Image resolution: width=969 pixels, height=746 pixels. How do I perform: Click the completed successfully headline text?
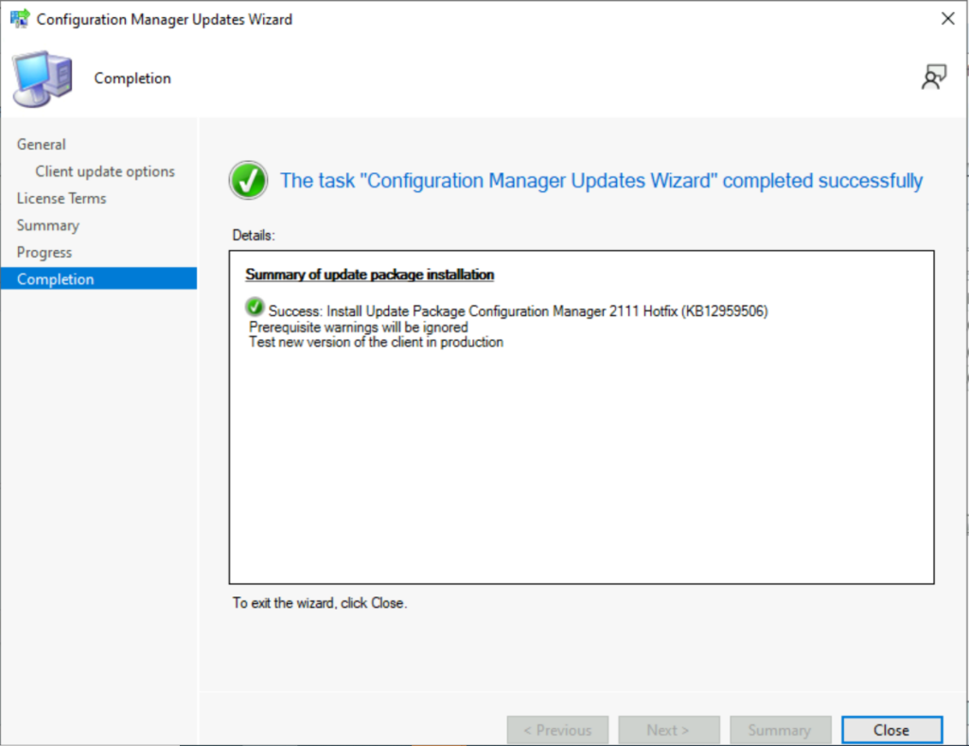click(601, 181)
